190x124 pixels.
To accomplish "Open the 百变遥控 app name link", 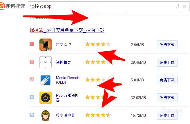I will [64, 45].
